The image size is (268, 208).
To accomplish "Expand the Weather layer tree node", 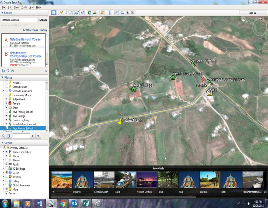I will (3, 177).
